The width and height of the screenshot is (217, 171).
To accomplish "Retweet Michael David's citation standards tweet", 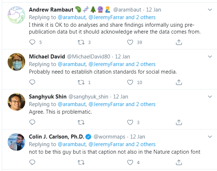I will click(x=81, y=82).
